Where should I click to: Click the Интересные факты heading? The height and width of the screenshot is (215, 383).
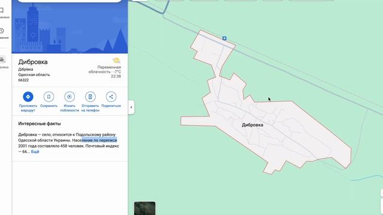[39, 124]
